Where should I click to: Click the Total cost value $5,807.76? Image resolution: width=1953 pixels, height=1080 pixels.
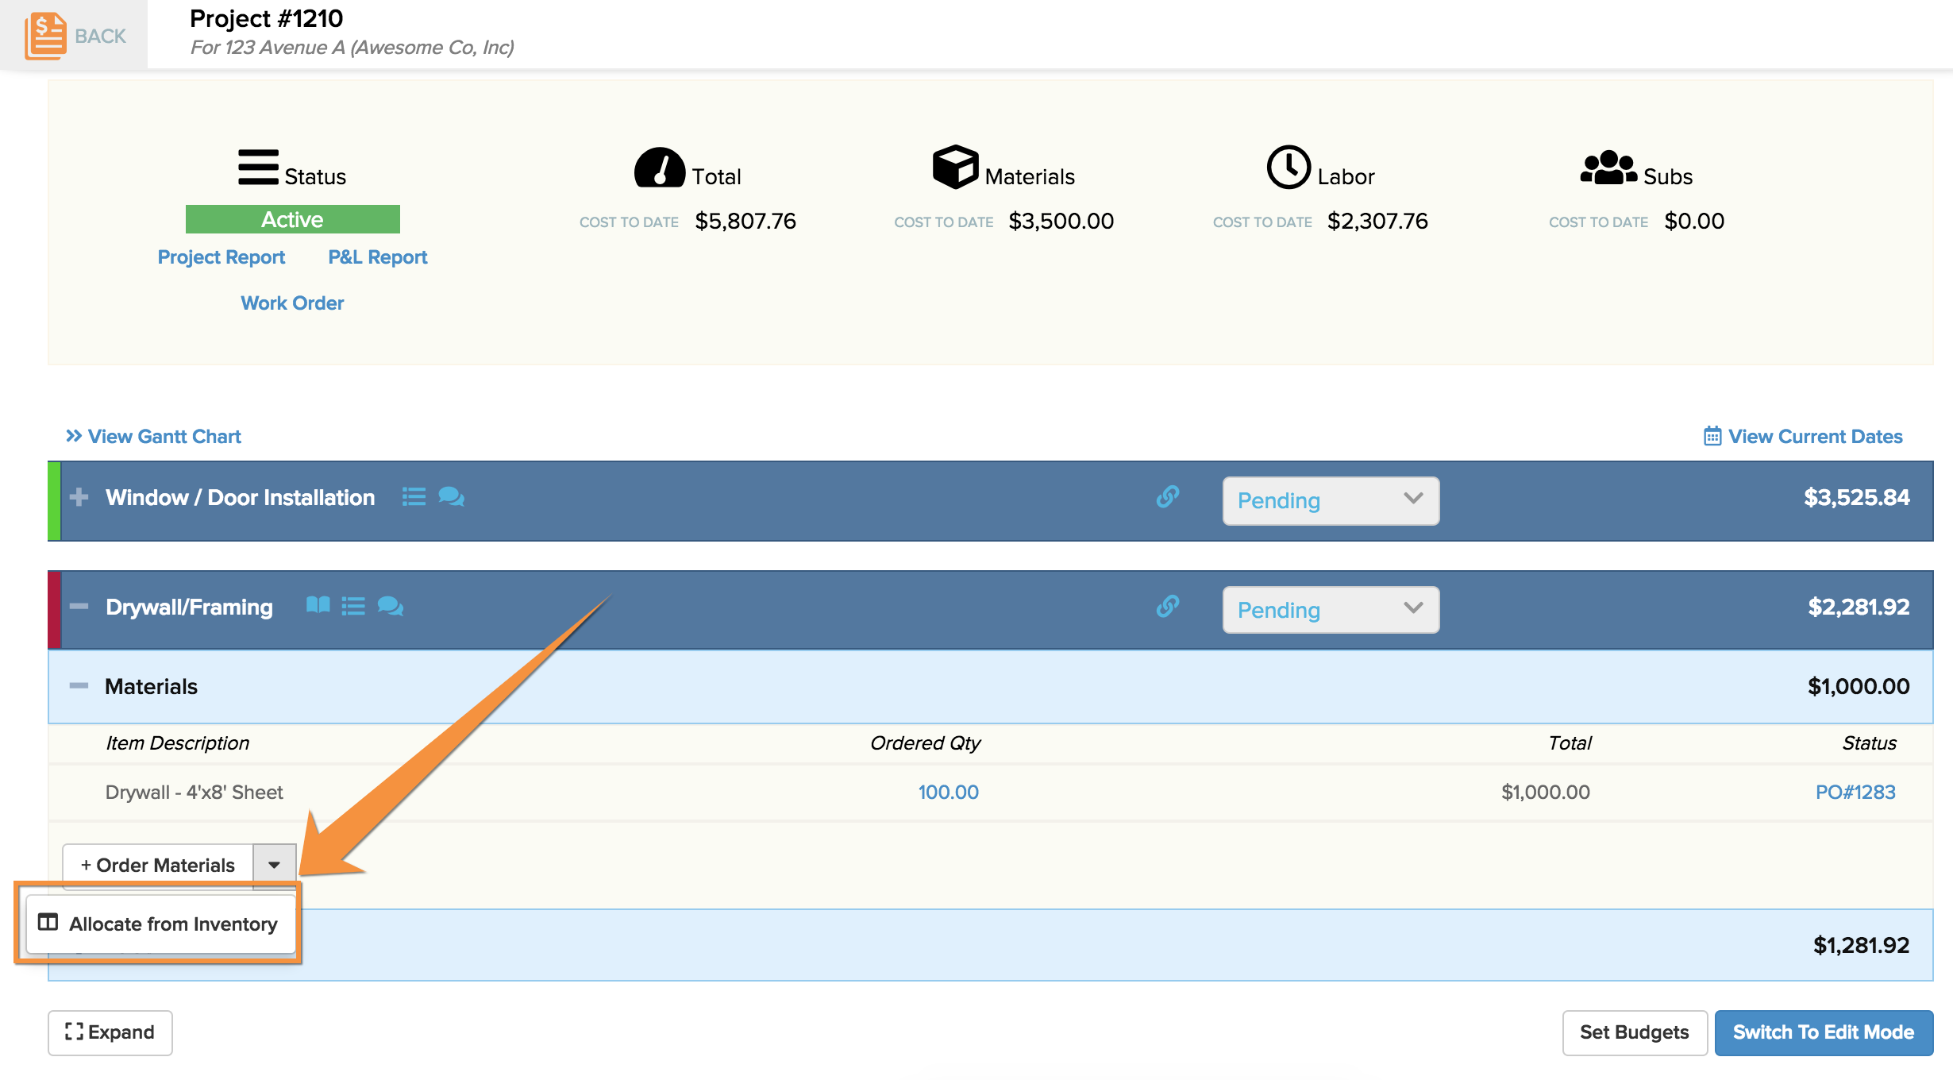pyautogui.click(x=745, y=221)
